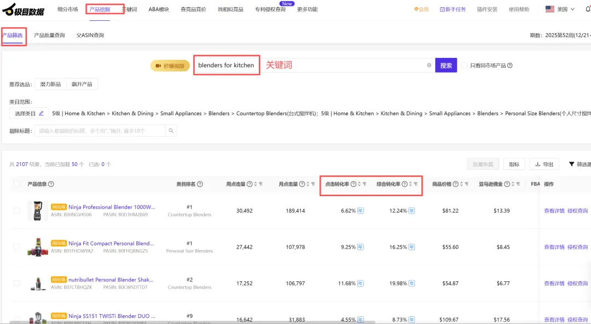Open the 选择类目 category selector
This screenshot has height=324, width=591.
point(29,114)
